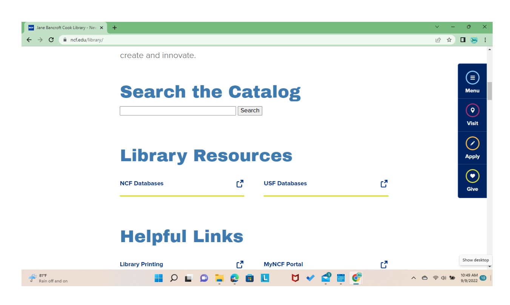Toggle the bookmark star in the address bar
510x305 pixels.
[x=449, y=40]
